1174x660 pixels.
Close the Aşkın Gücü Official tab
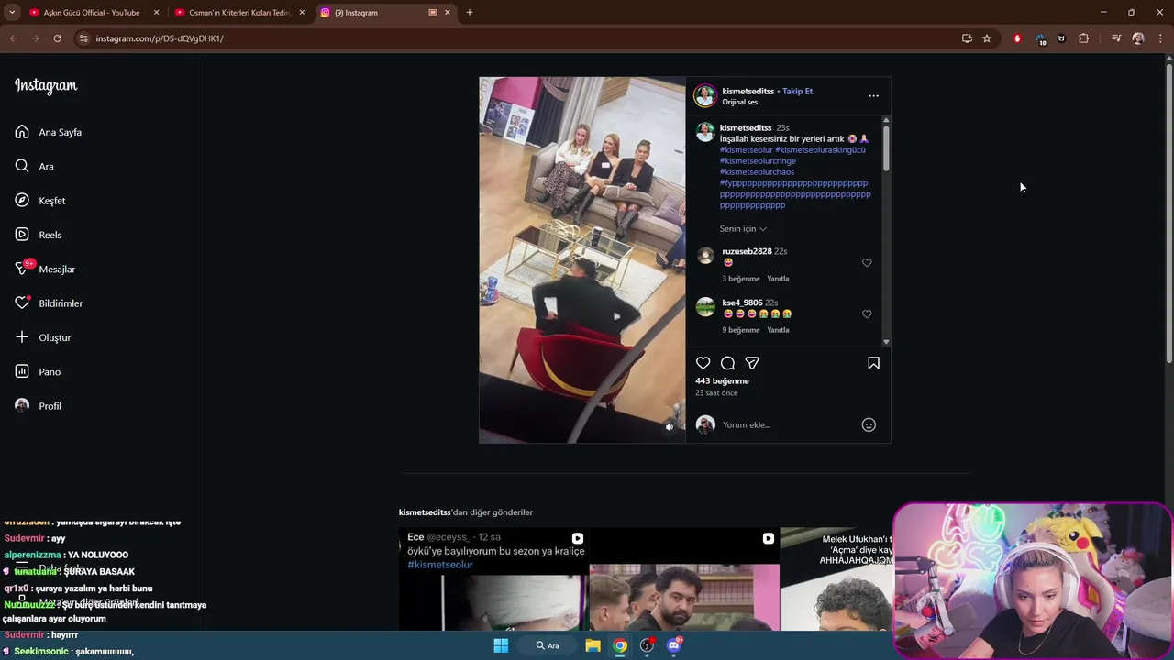point(156,13)
